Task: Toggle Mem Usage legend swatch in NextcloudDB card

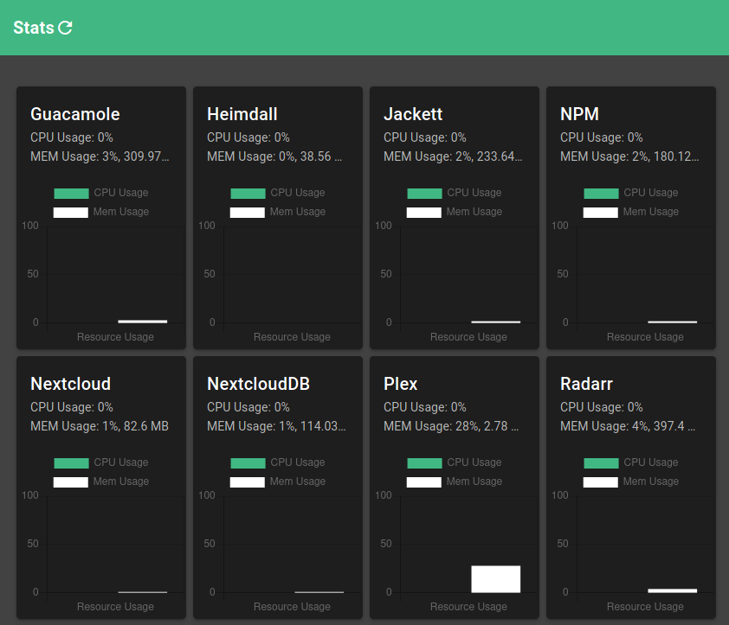Action: [x=248, y=482]
